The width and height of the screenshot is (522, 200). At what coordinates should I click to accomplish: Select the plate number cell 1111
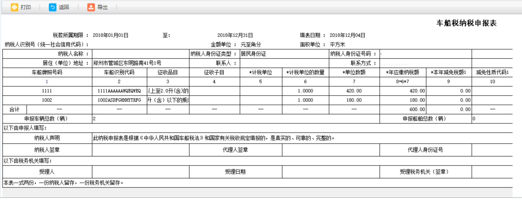tap(47, 91)
